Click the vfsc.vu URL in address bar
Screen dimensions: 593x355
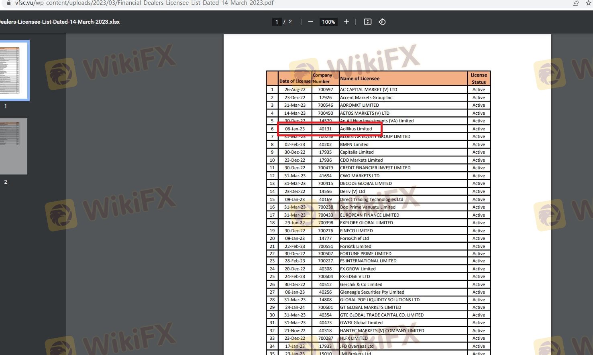point(145,3)
